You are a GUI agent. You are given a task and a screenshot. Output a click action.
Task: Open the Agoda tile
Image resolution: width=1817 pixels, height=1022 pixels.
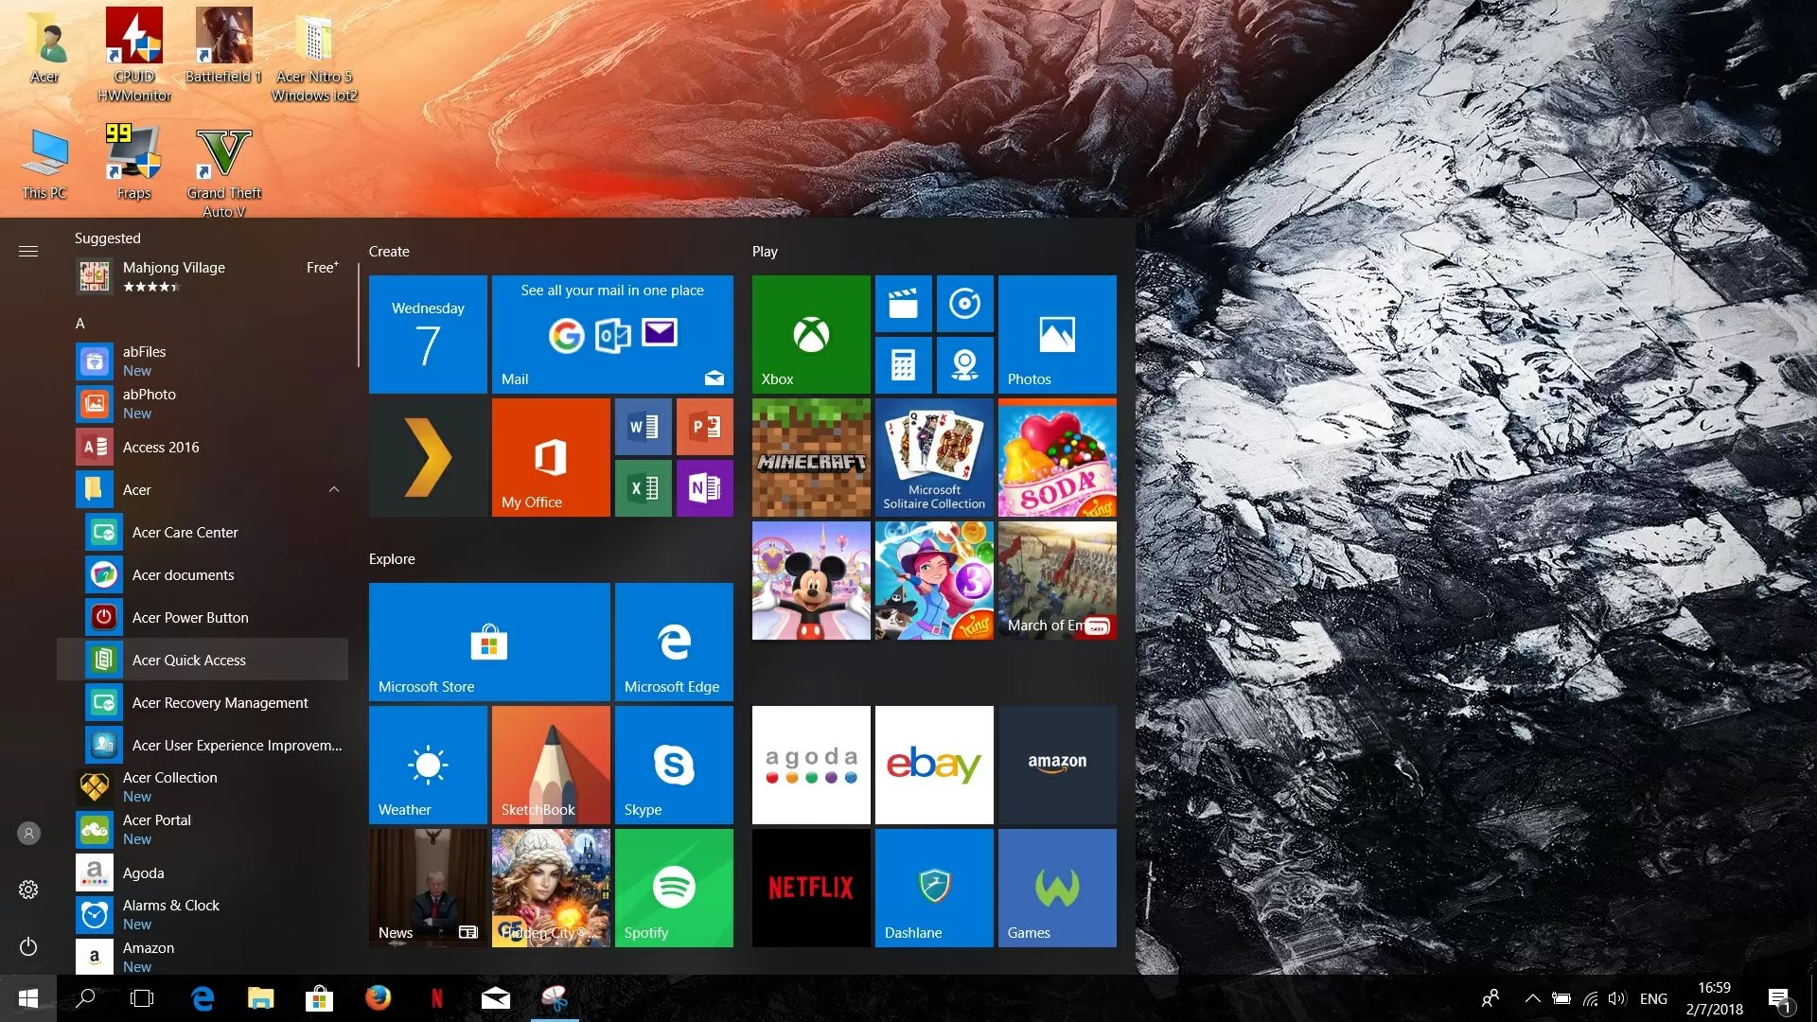click(811, 765)
